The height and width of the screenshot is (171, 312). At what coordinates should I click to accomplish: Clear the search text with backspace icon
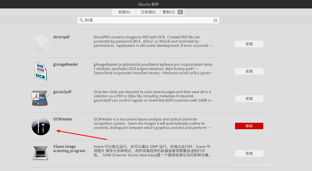(x=215, y=20)
